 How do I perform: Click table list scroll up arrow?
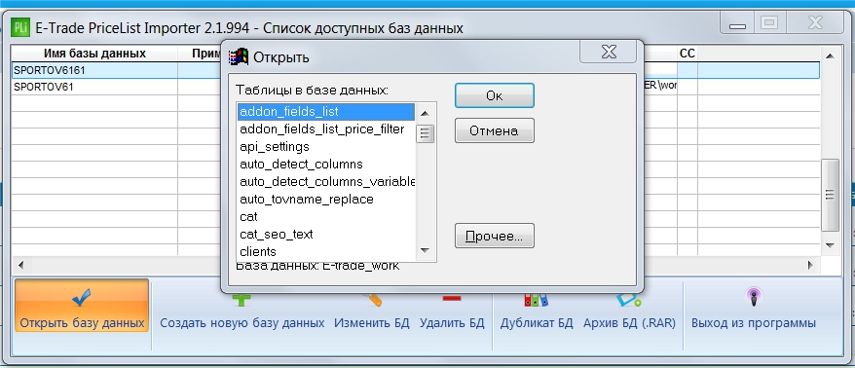tap(425, 113)
